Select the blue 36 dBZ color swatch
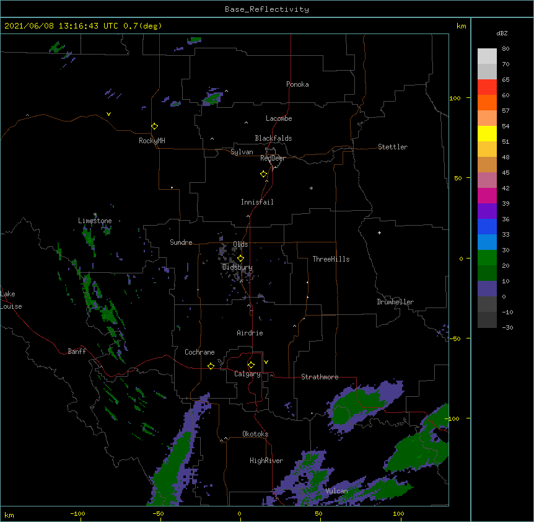 [487, 226]
